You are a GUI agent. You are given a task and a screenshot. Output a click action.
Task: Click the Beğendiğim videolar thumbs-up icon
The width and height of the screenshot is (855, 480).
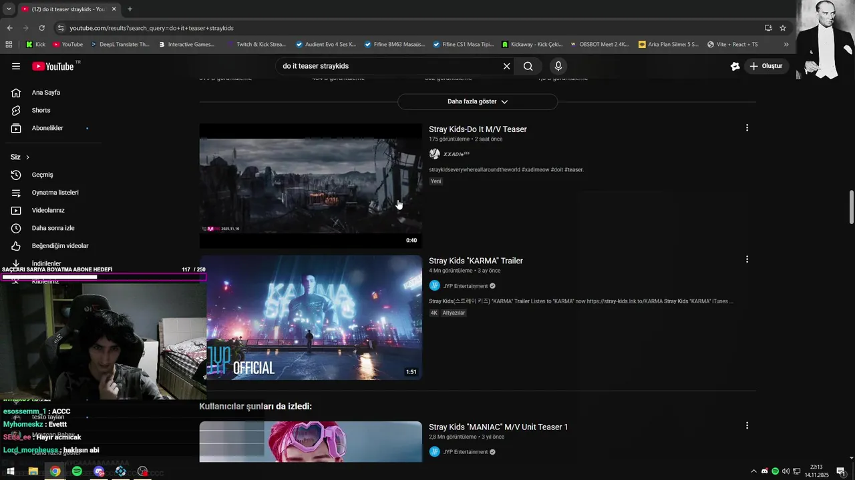click(x=16, y=246)
